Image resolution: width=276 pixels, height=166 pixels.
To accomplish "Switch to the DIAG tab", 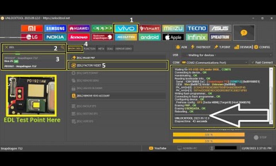I will pyautogui.click(x=110, y=49).
